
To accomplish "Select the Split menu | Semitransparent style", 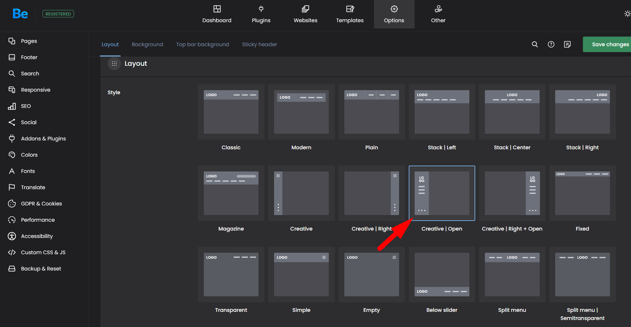I will click(583, 275).
